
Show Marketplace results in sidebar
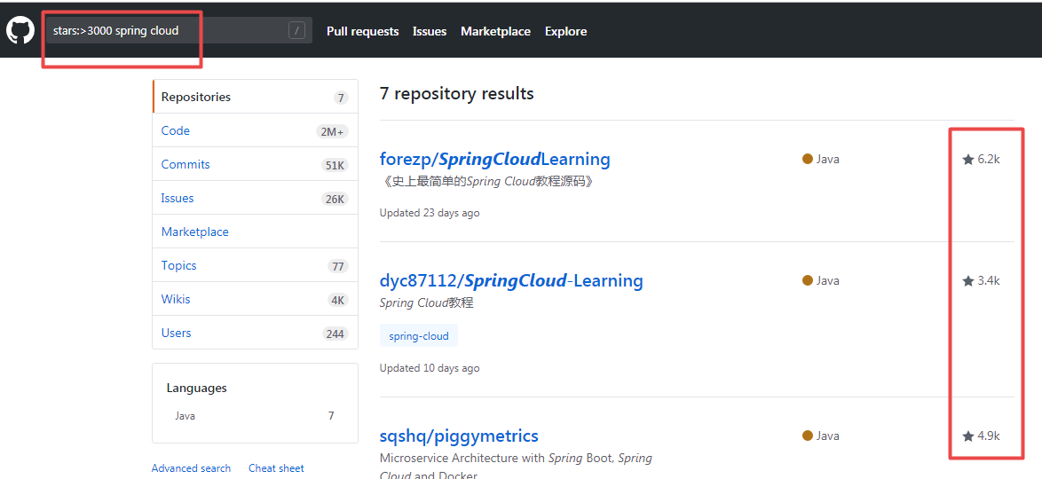coord(256,232)
